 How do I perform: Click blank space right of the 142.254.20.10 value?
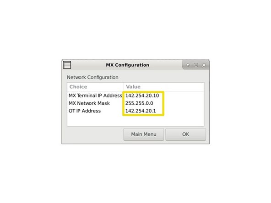click(183, 96)
